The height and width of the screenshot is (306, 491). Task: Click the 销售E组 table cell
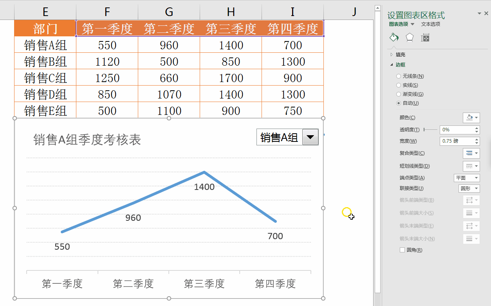(45, 110)
